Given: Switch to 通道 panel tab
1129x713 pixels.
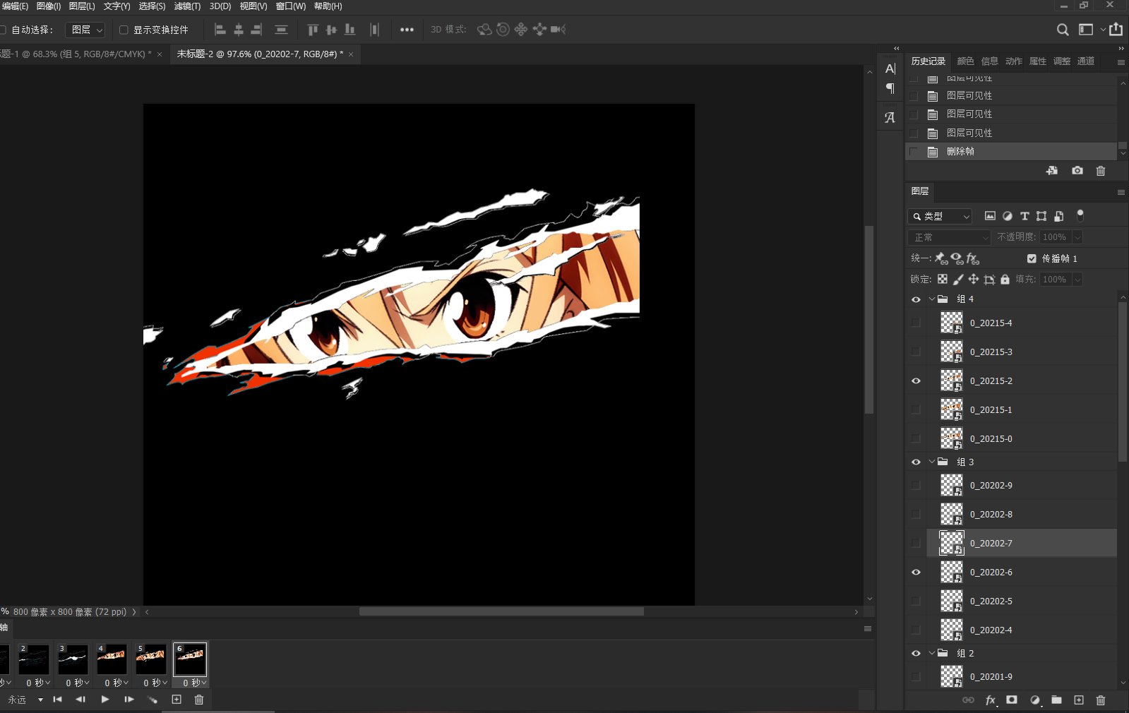Looking at the screenshot, I should point(1086,61).
